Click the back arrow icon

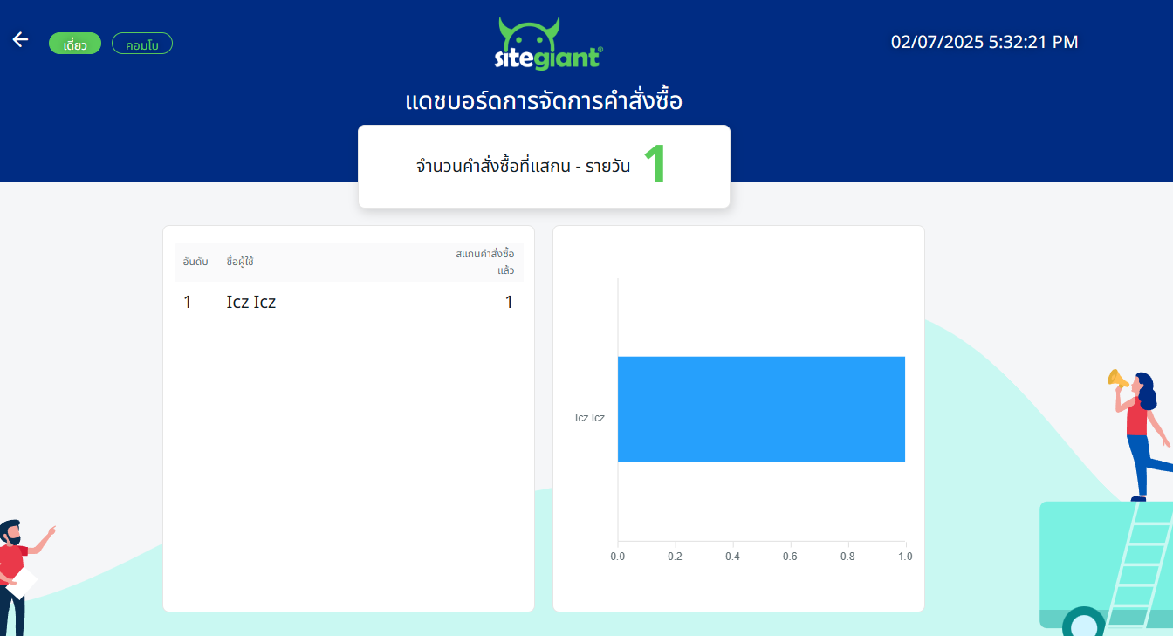click(x=20, y=40)
